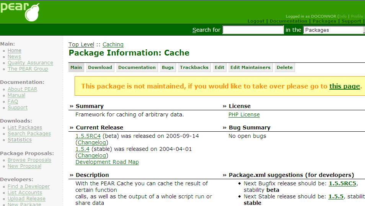Image resolution: width=365 pixels, height=206 pixels.
Task: Open New Package sidebar link
Action: (24, 204)
